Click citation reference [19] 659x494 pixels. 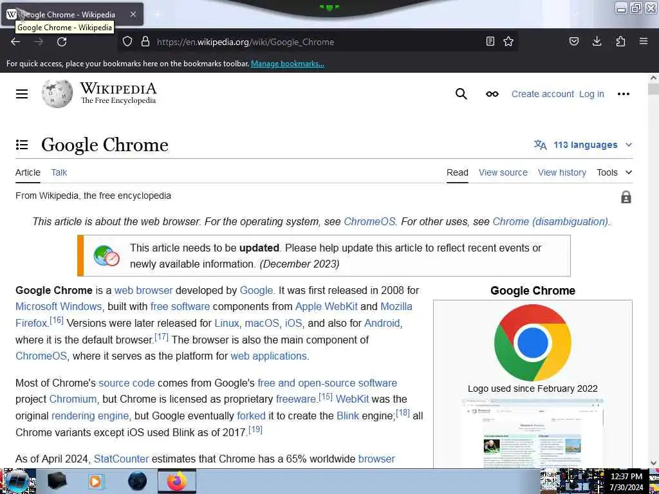point(255,429)
